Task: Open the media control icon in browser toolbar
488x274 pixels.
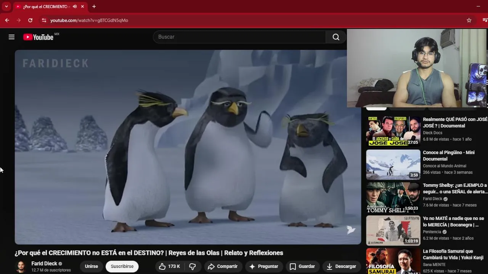Action: (485, 20)
